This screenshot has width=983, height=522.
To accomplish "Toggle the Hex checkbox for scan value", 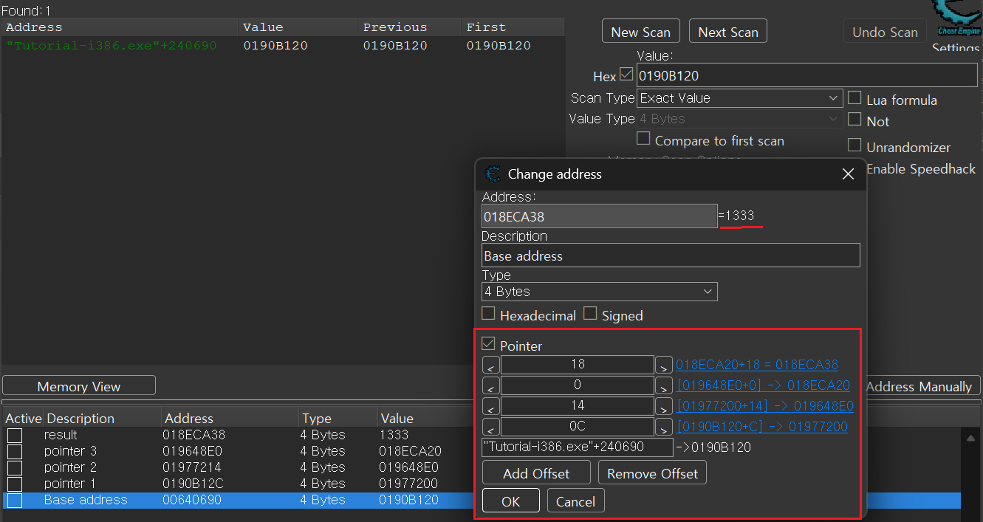I will pos(626,75).
